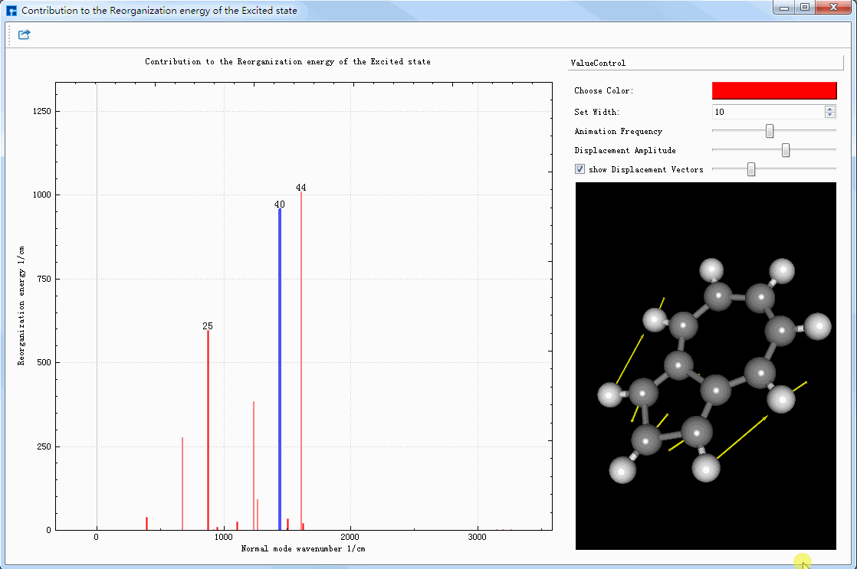Click the red bar near 1250 wavenumber

coord(254,459)
